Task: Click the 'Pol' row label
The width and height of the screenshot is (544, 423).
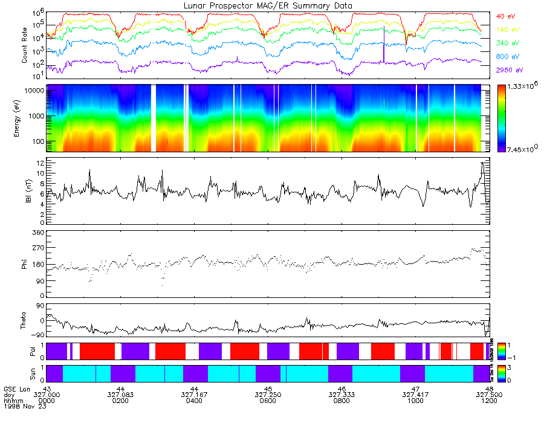Action: [33, 352]
